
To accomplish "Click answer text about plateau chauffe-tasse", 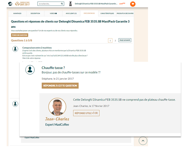I will [x=124, y=100].
